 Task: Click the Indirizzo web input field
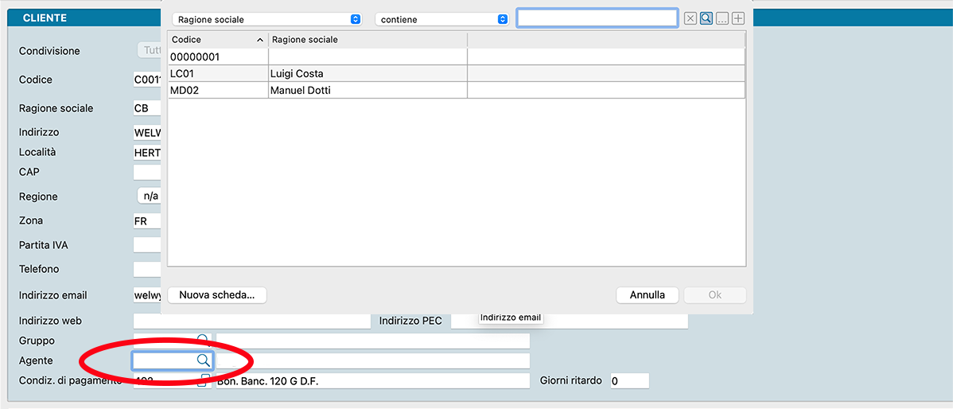point(251,321)
